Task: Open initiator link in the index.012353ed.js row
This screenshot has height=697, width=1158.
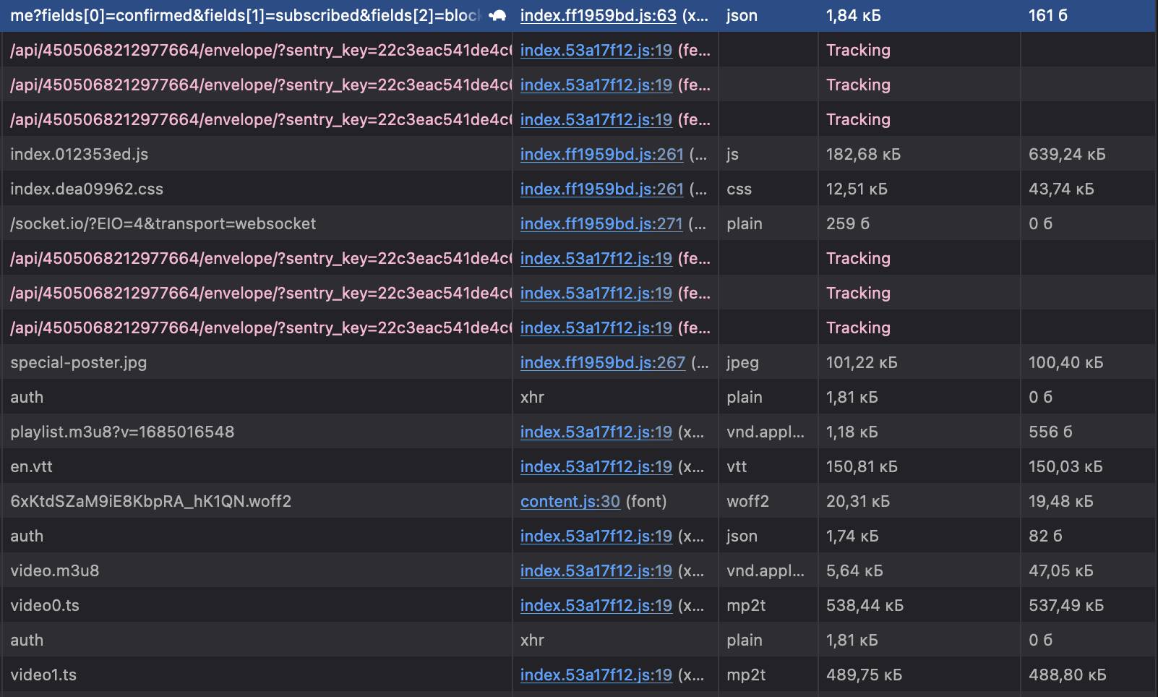Action: (601, 154)
